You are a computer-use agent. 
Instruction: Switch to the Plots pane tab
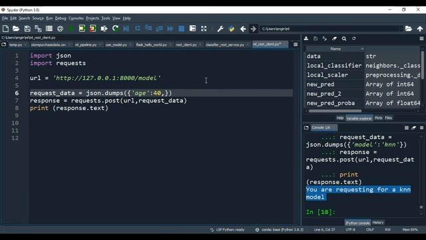point(378,118)
